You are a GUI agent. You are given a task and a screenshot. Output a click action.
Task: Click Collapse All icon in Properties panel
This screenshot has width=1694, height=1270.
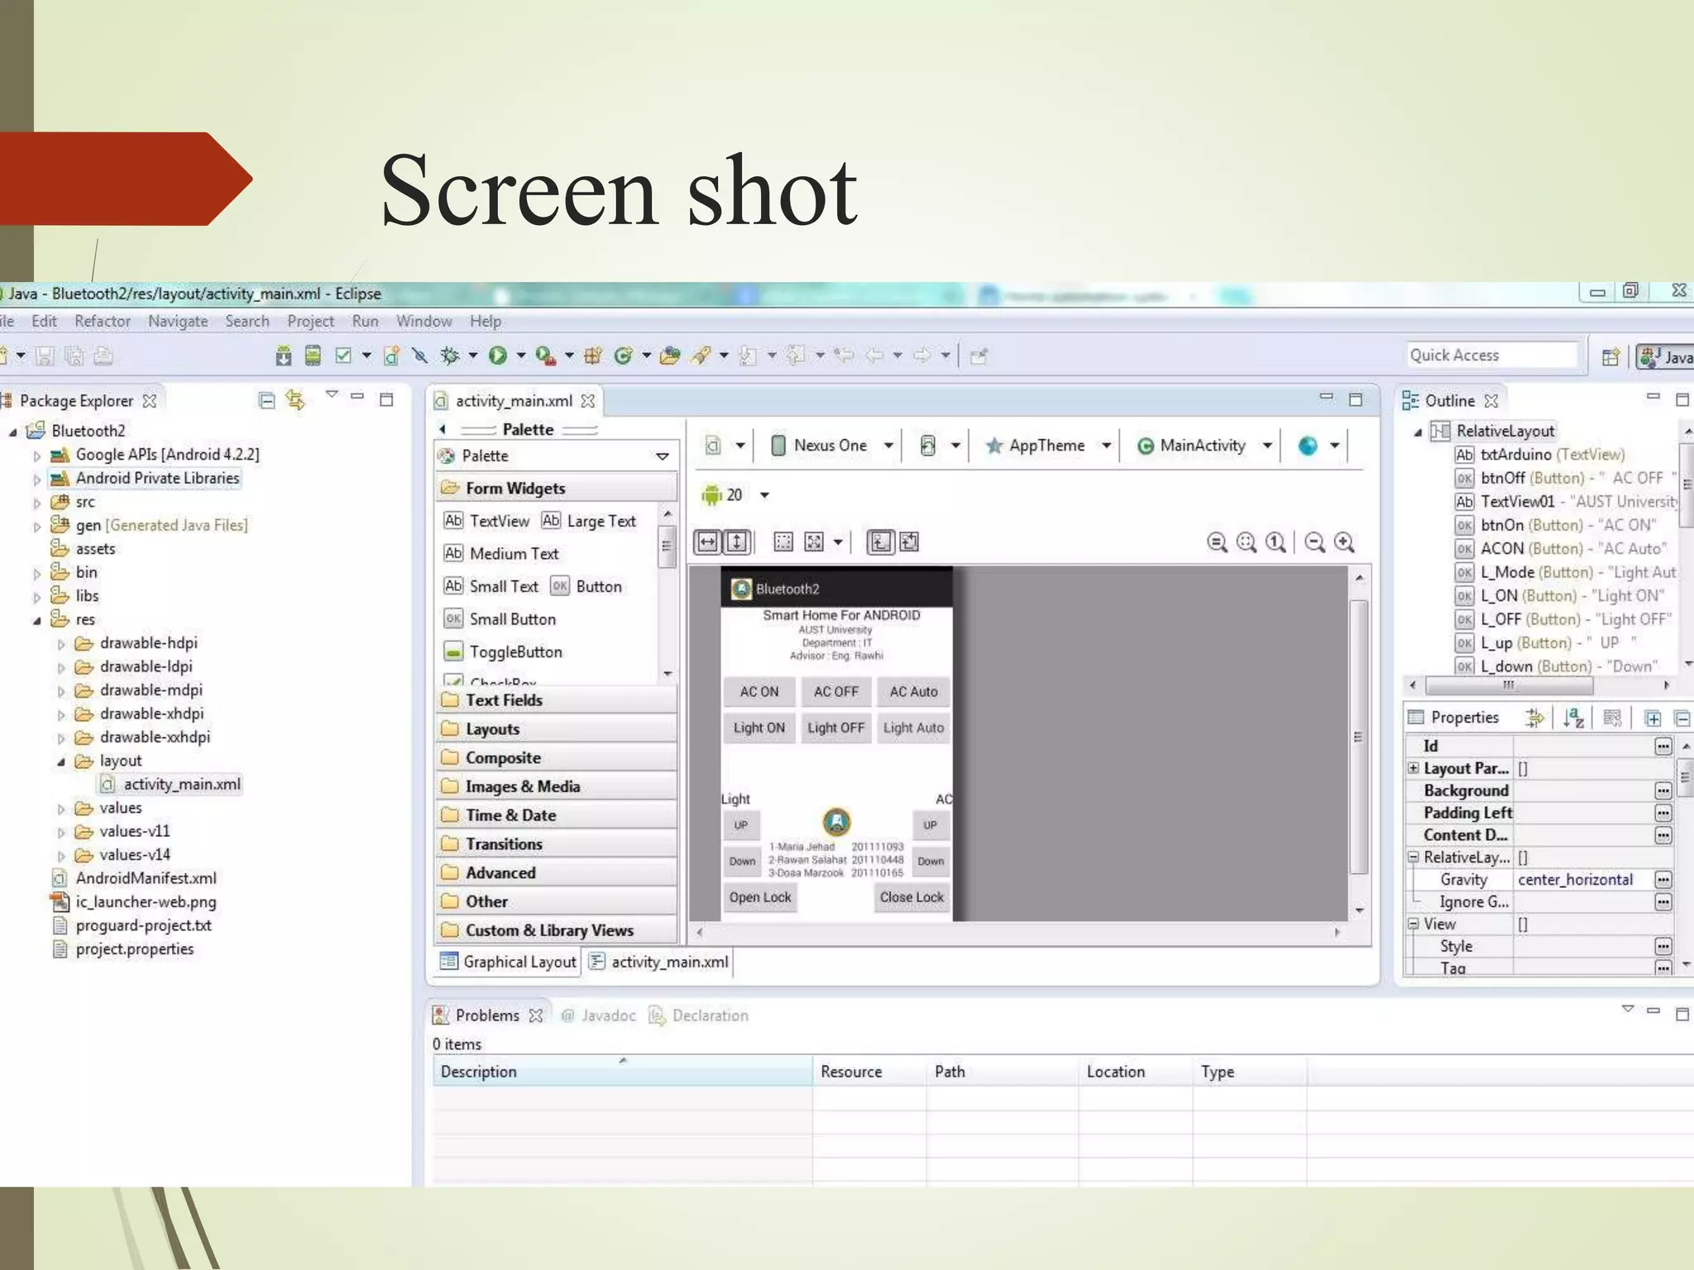(x=1682, y=718)
